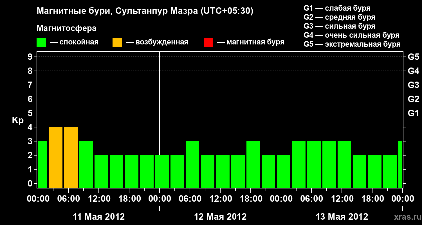422x225 pixels.
Task: Click the '— магнитная буря' legend label
Action: click(x=251, y=42)
